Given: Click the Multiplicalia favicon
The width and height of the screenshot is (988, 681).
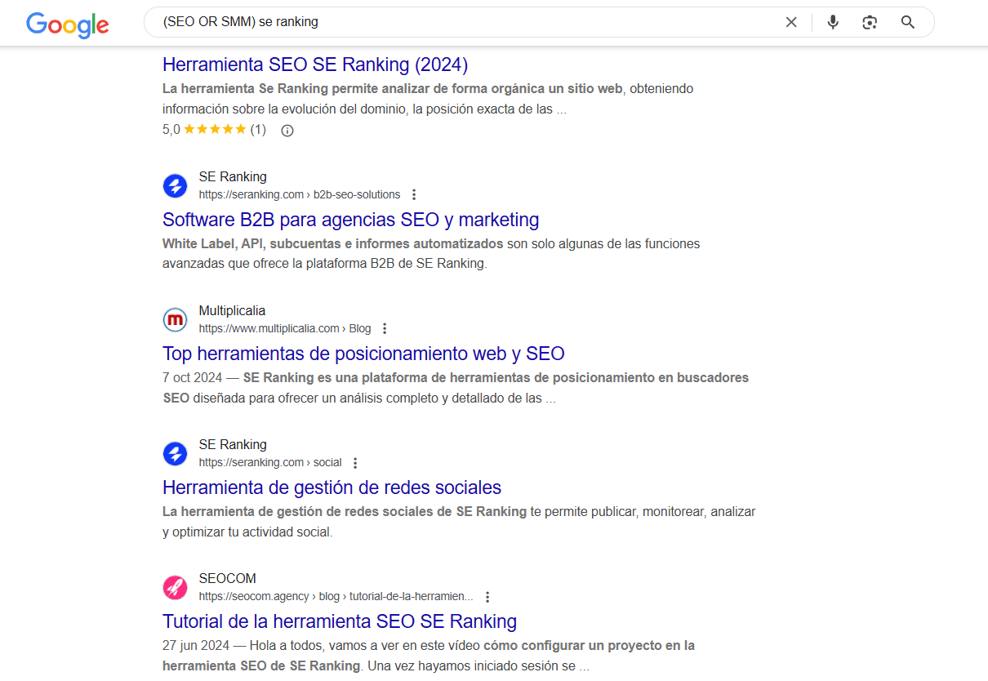Looking at the screenshot, I should (175, 320).
